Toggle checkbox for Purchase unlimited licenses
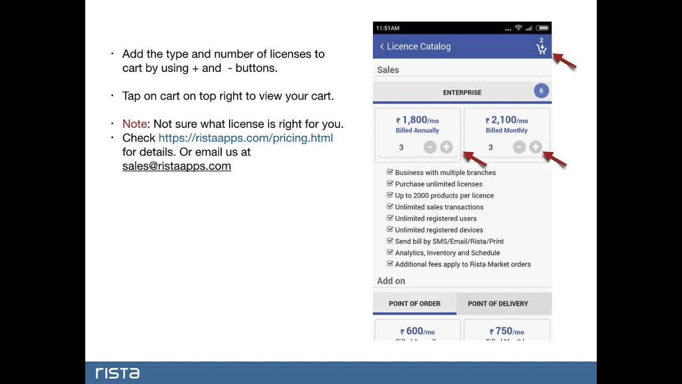 tap(390, 183)
